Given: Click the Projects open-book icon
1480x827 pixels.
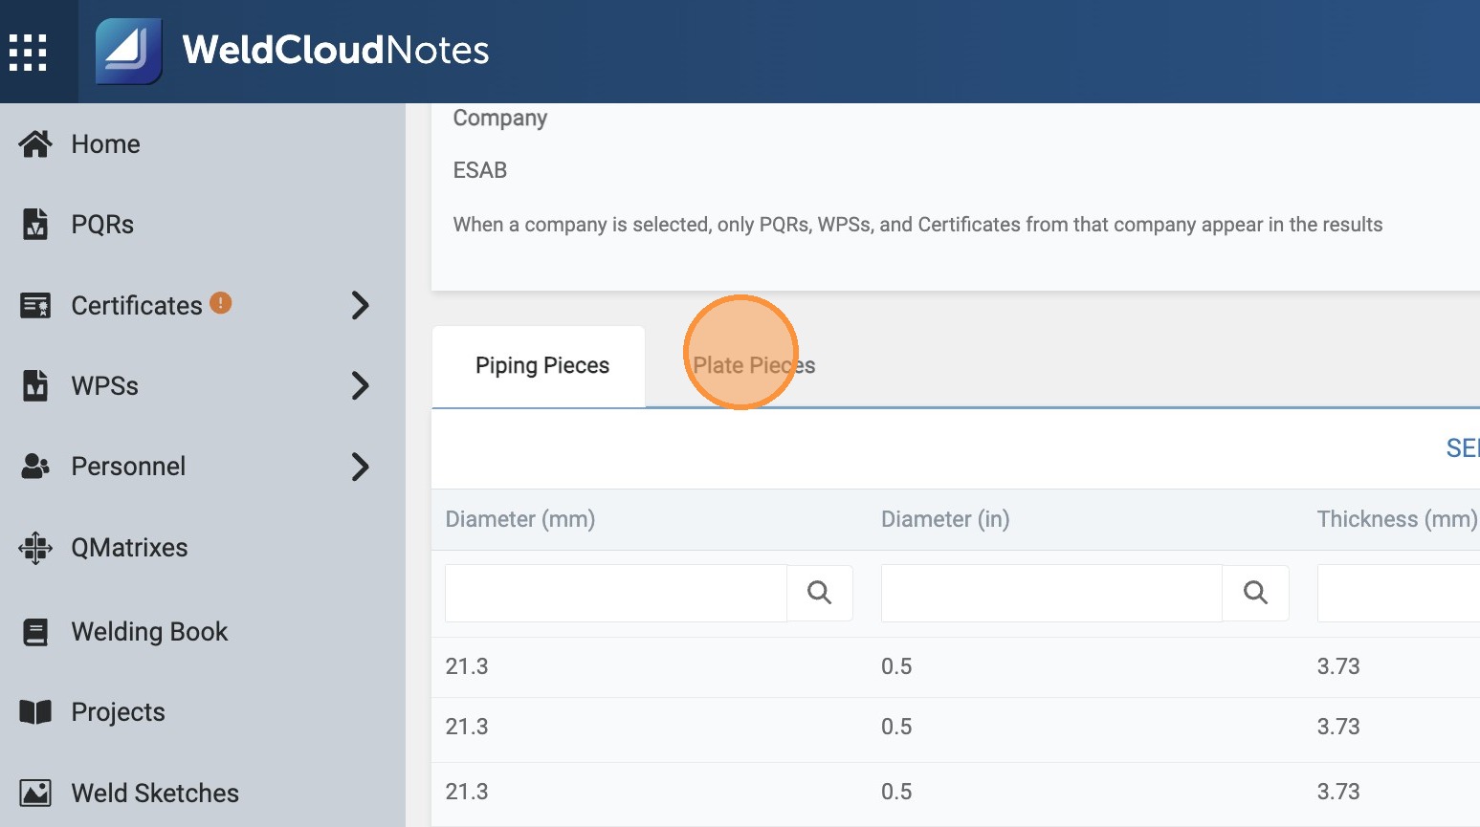Looking at the screenshot, I should point(35,712).
